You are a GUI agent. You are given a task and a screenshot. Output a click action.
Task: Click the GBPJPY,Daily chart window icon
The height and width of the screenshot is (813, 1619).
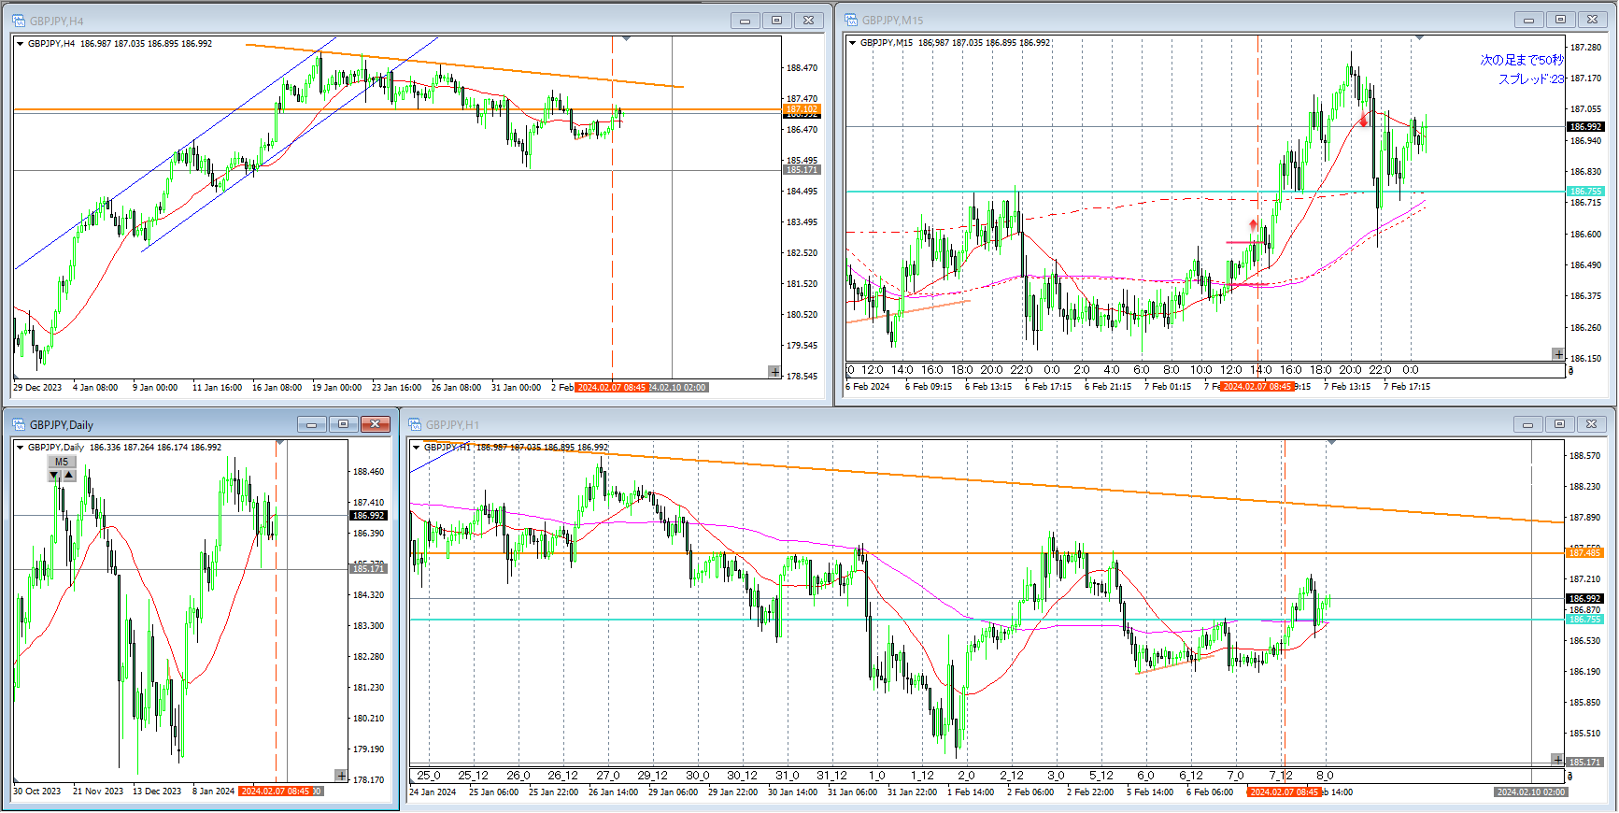[x=19, y=424]
